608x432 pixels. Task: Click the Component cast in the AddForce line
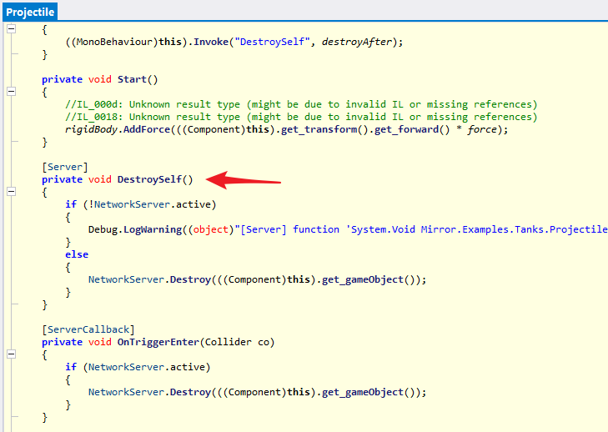214,129
